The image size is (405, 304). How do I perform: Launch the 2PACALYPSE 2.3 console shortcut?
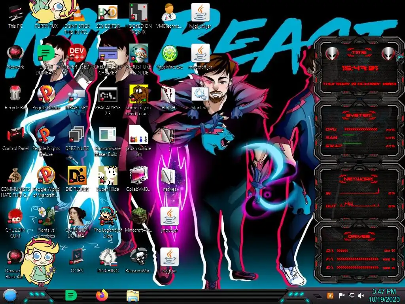pos(108,94)
